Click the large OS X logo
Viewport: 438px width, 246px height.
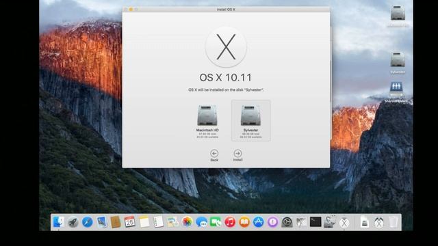pyautogui.click(x=226, y=47)
